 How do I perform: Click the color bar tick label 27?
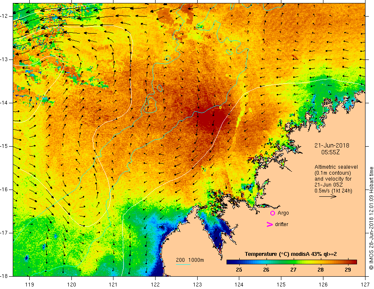point(293,270)
